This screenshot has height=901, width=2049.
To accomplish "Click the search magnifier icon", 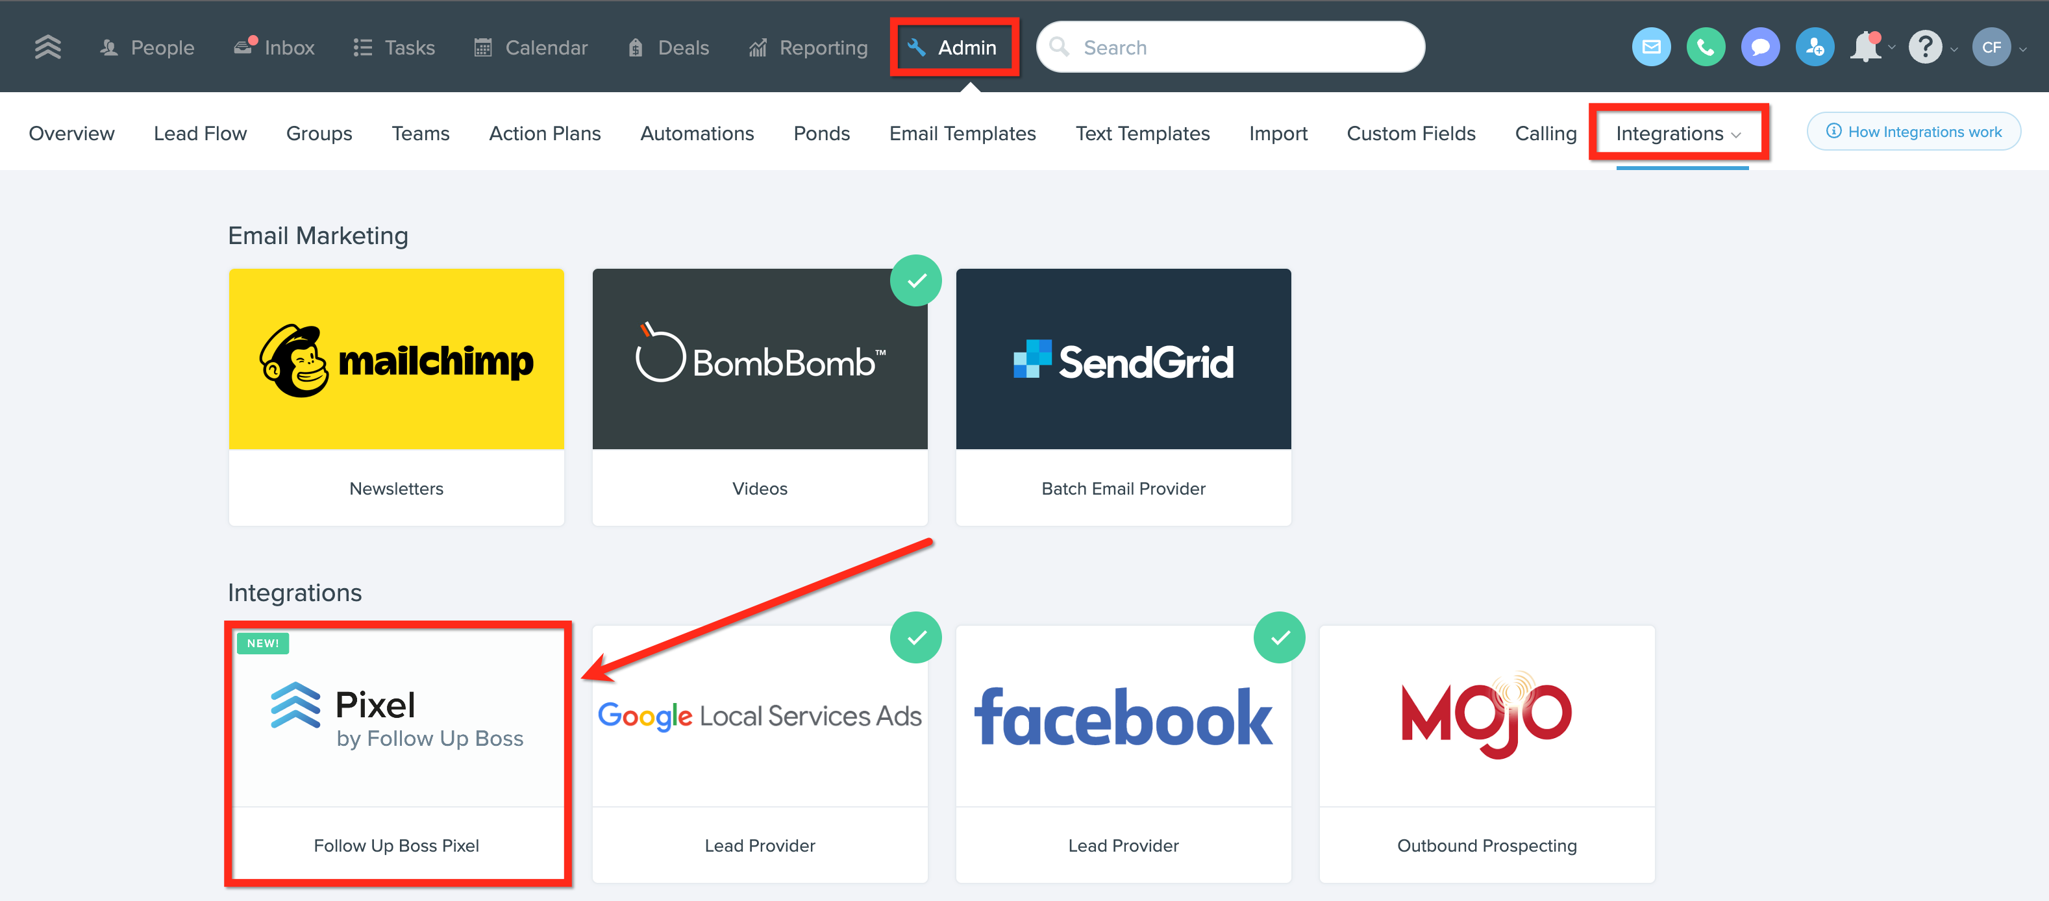I will (1059, 47).
